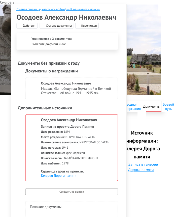Switch to the Боевой путь tab
Screen dimensions: 174x217
[168, 107]
